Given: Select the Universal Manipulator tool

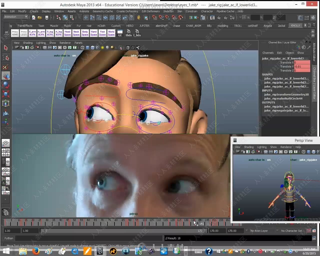Looking at the screenshot, I should click(x=6, y=103).
